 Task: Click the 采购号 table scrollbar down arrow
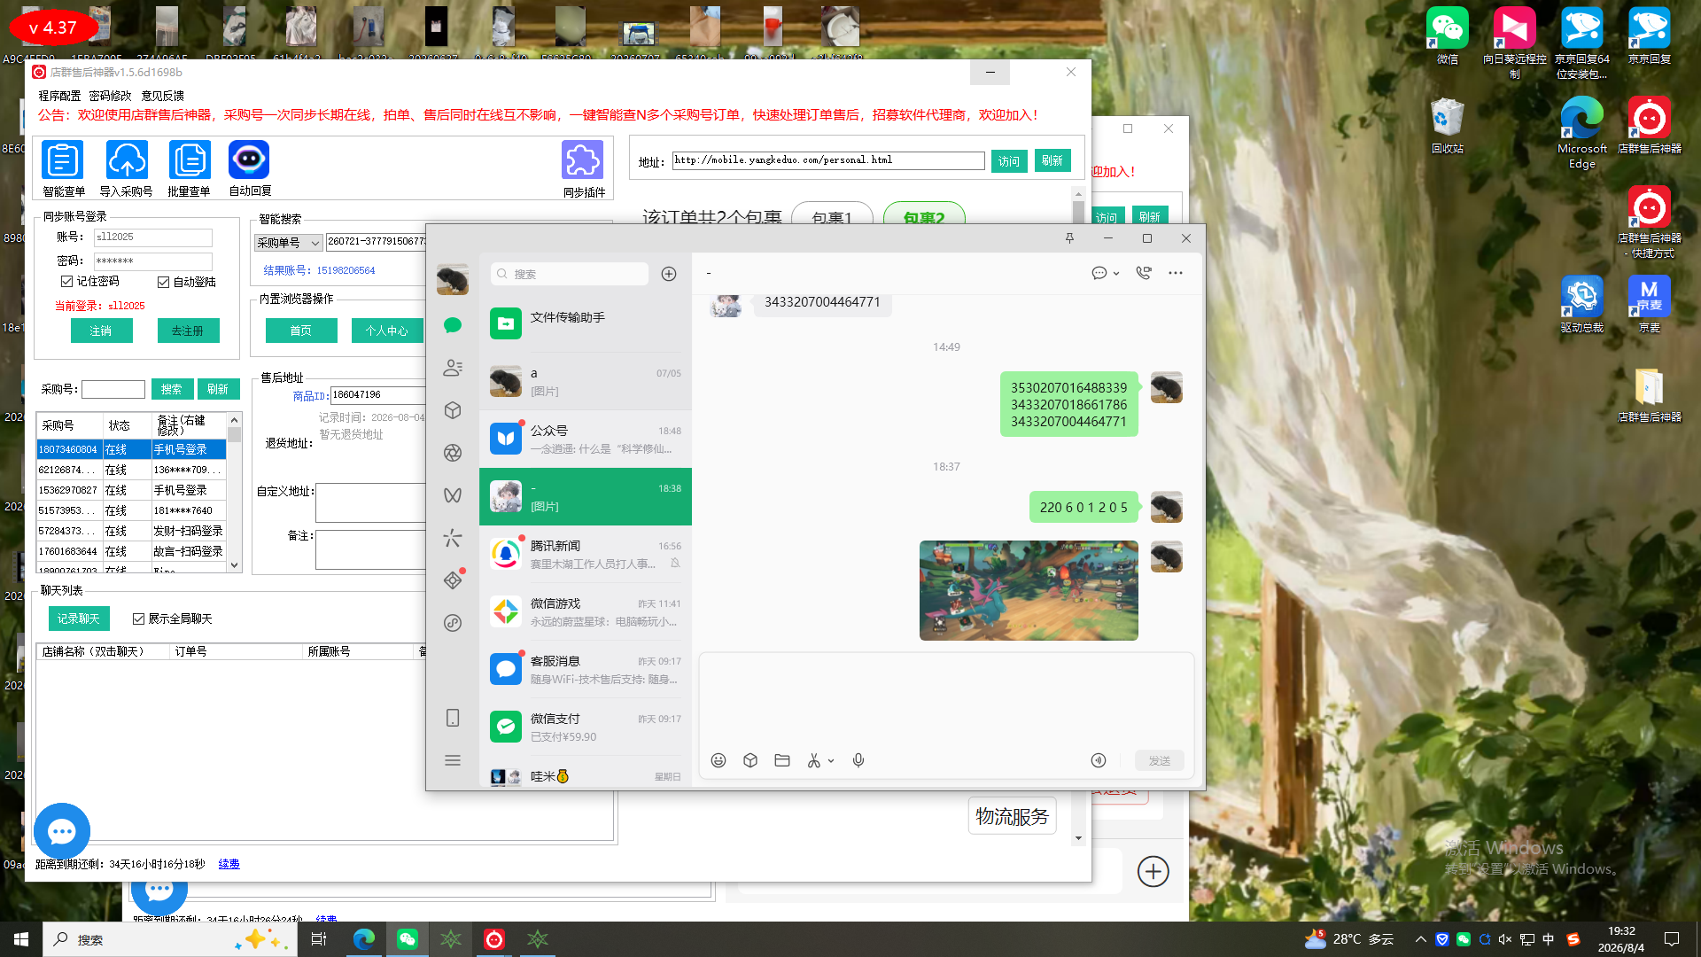tap(235, 564)
